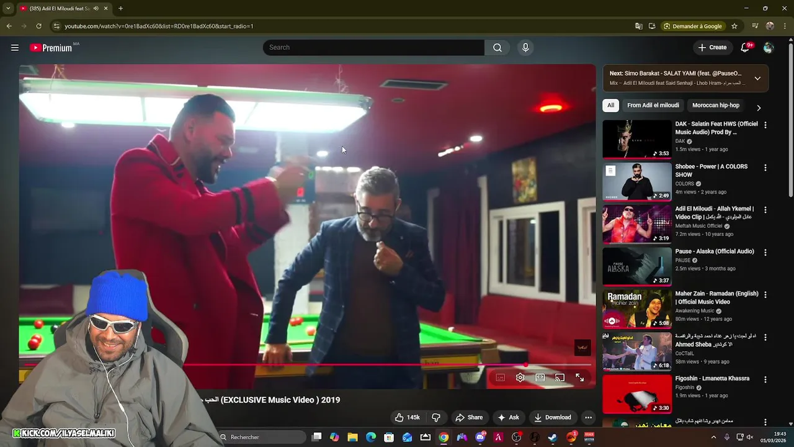The height and width of the screenshot is (447, 794).
Task: Like the video with 145k likes
Action: 407,417
